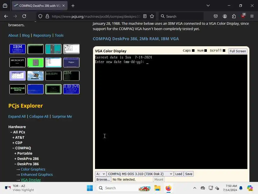Click inside the VGA display screen

171,112
